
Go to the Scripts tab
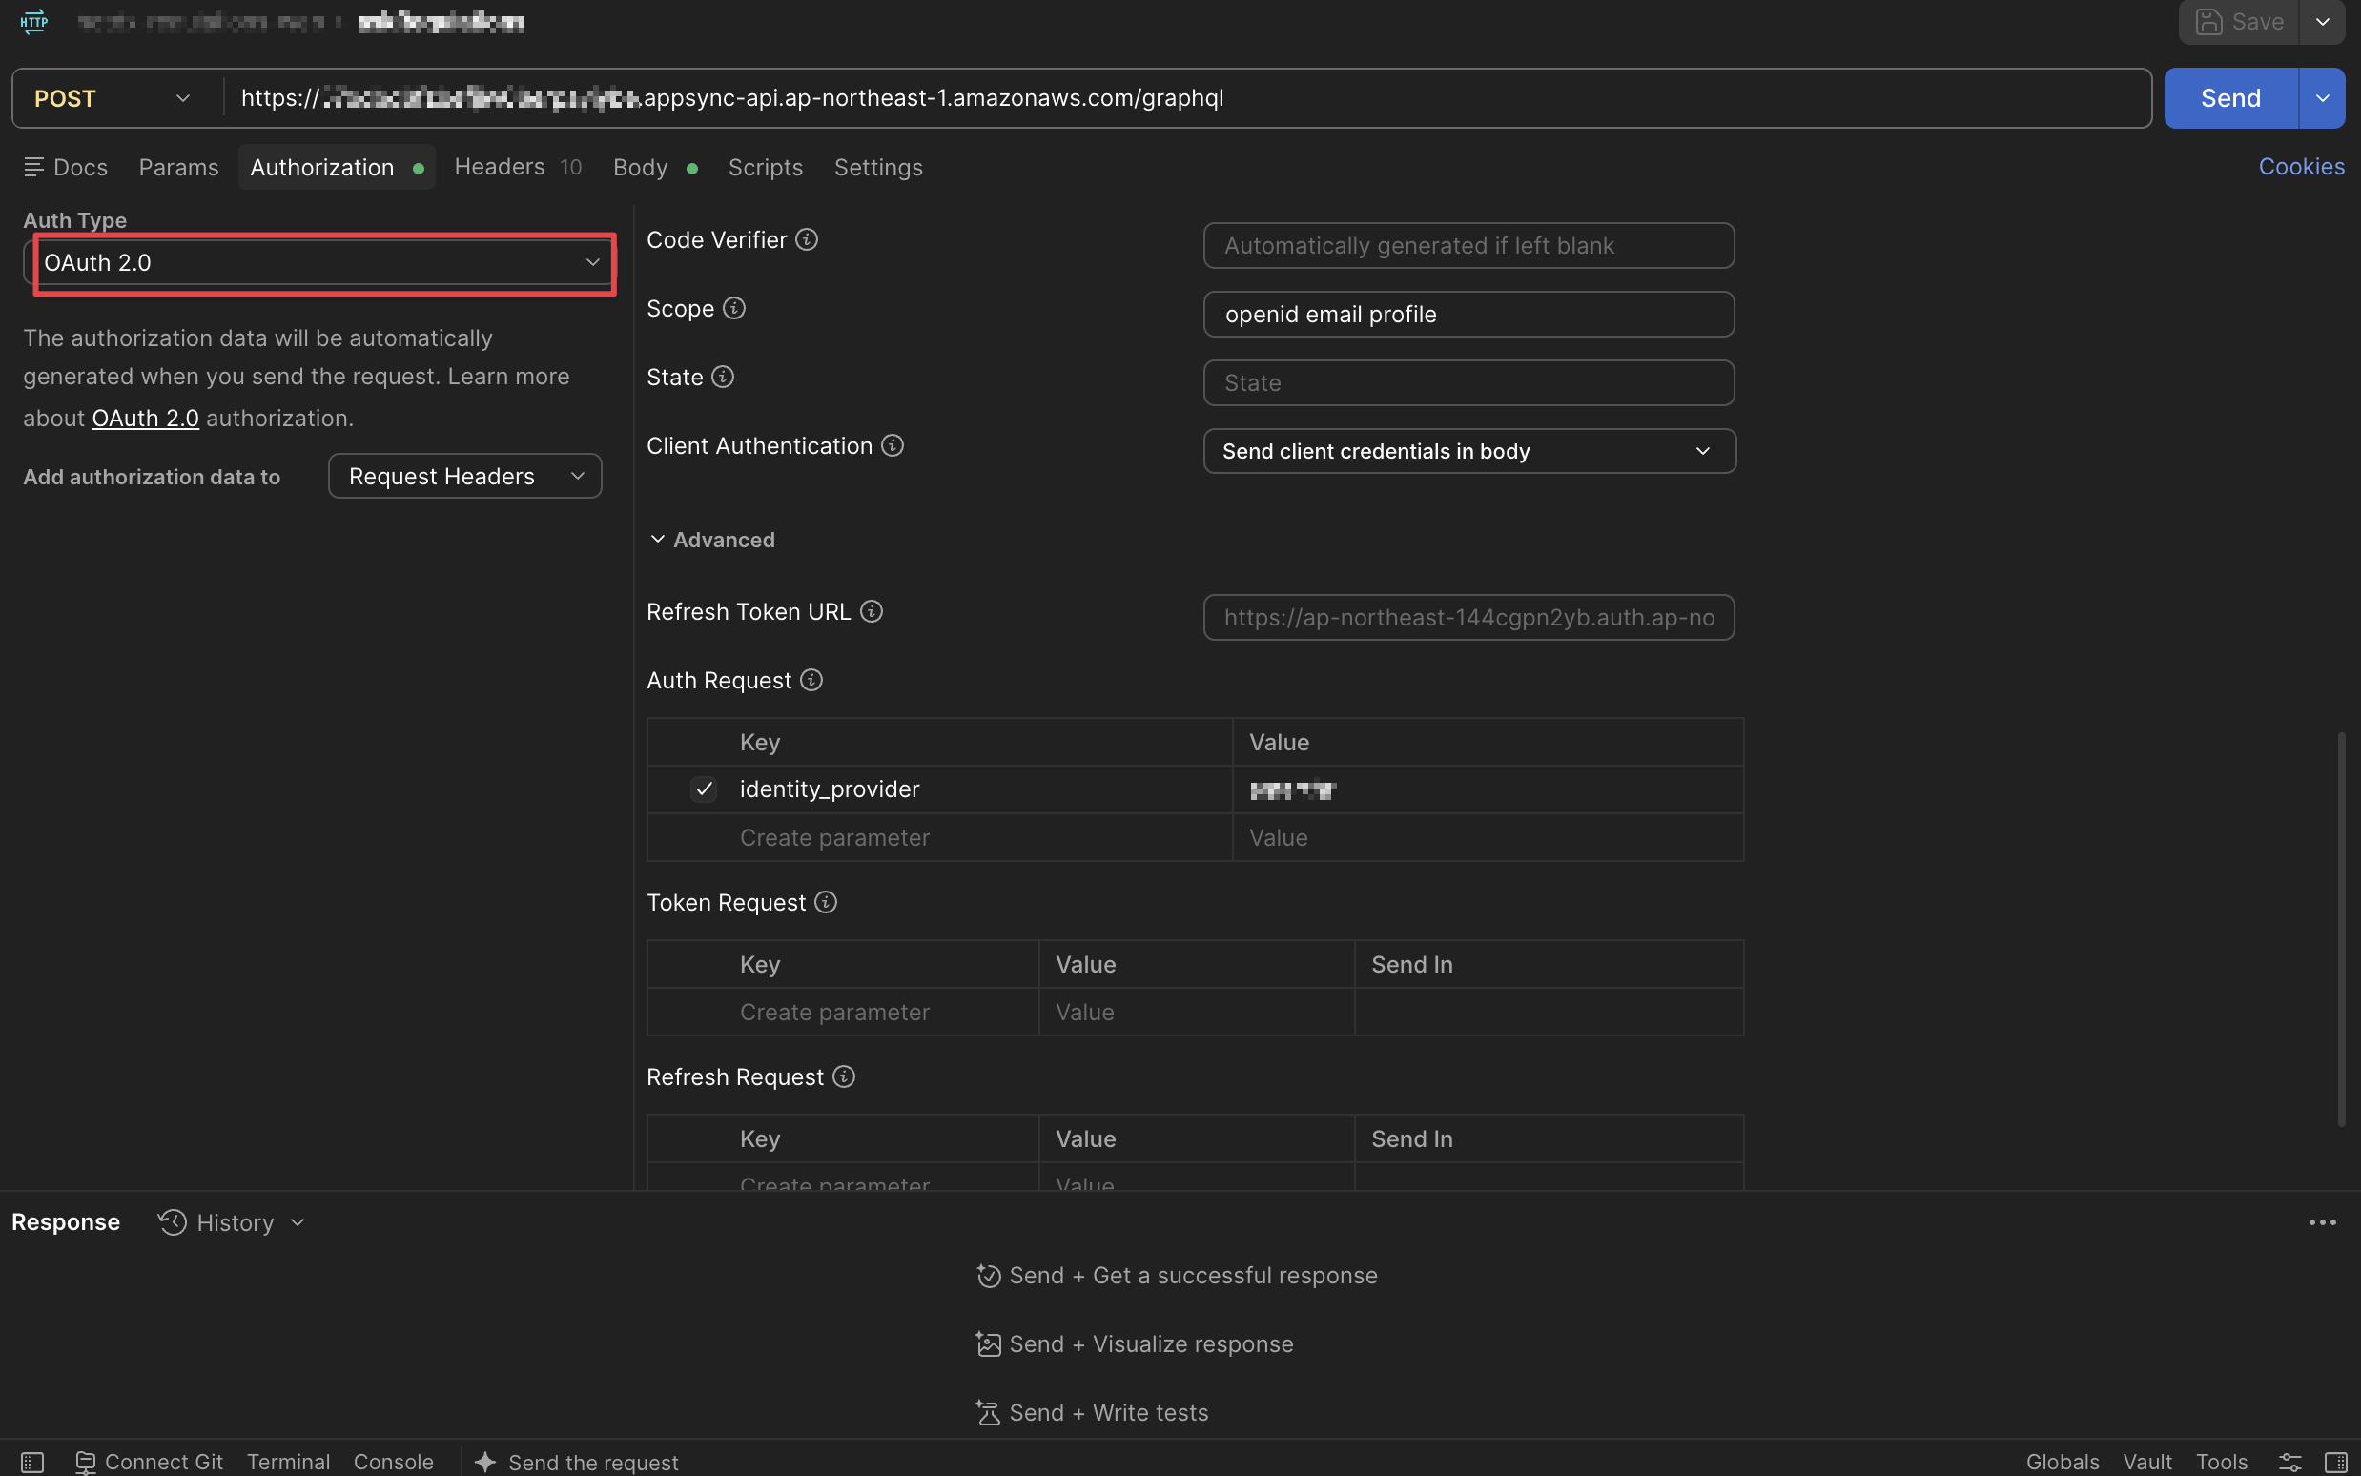(765, 167)
